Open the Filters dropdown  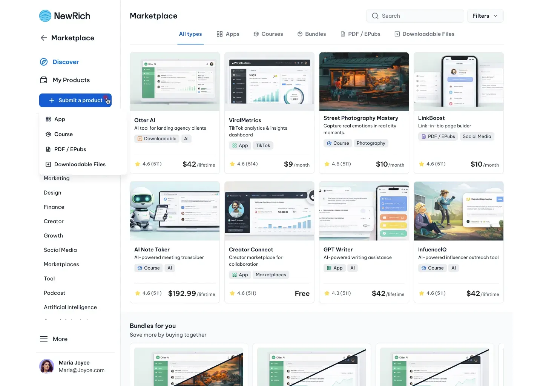pyautogui.click(x=485, y=16)
